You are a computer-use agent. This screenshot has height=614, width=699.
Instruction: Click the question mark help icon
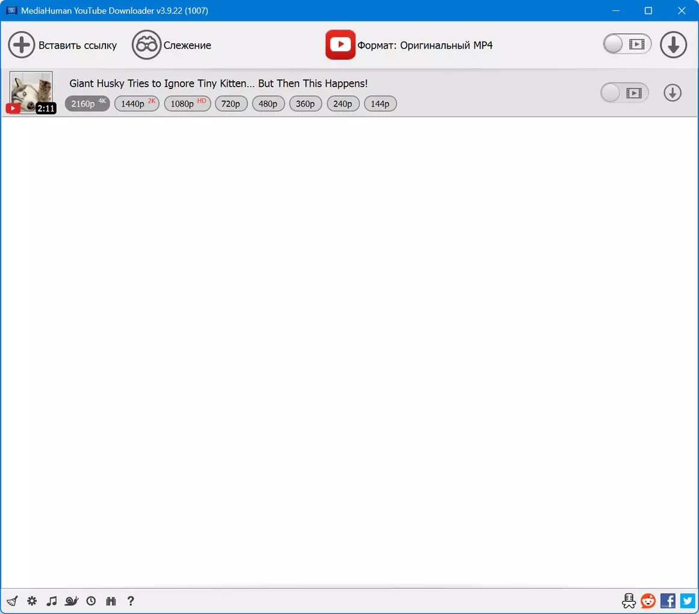131,601
